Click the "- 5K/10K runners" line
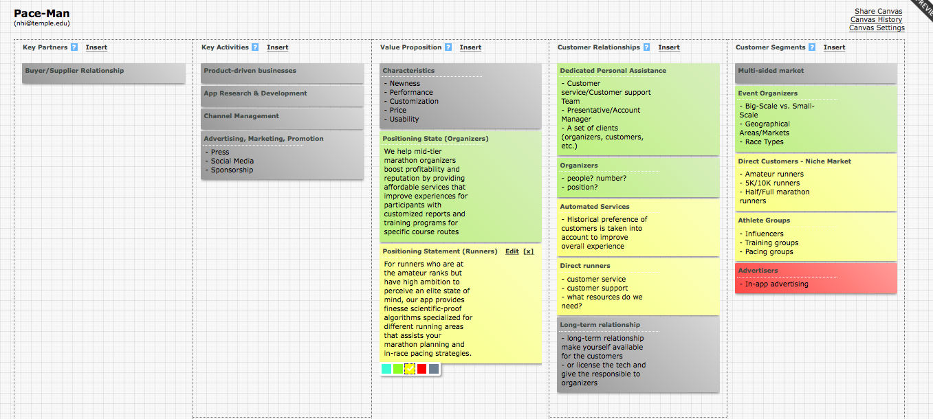Image resolution: width=933 pixels, height=419 pixels. tap(769, 183)
